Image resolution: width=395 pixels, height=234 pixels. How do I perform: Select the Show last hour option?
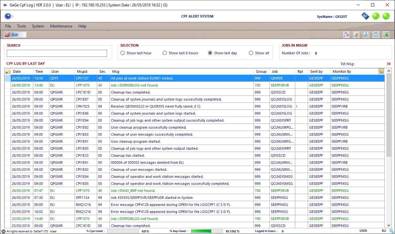[123, 53]
